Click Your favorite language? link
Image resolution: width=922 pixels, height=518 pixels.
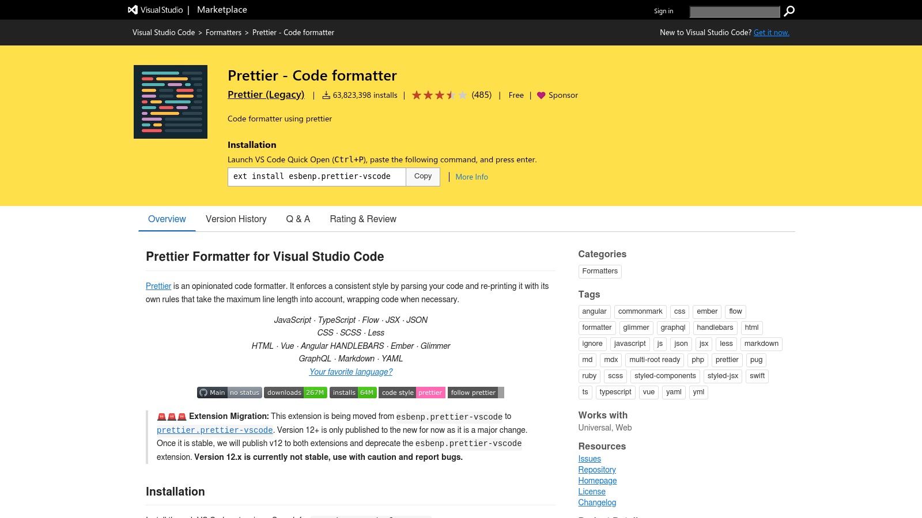coord(350,372)
